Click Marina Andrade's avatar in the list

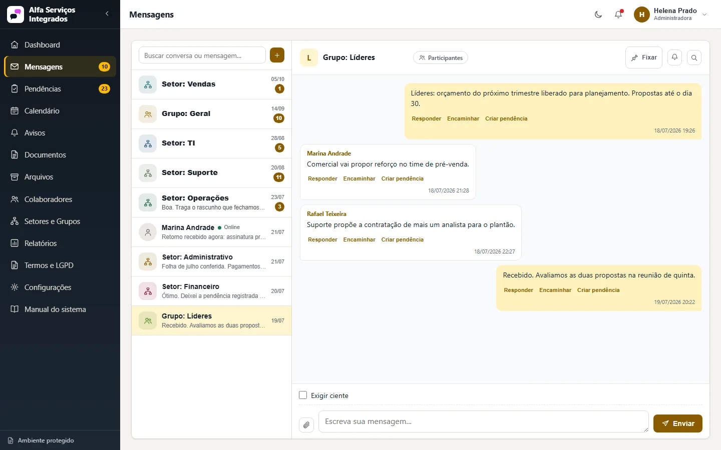(148, 232)
